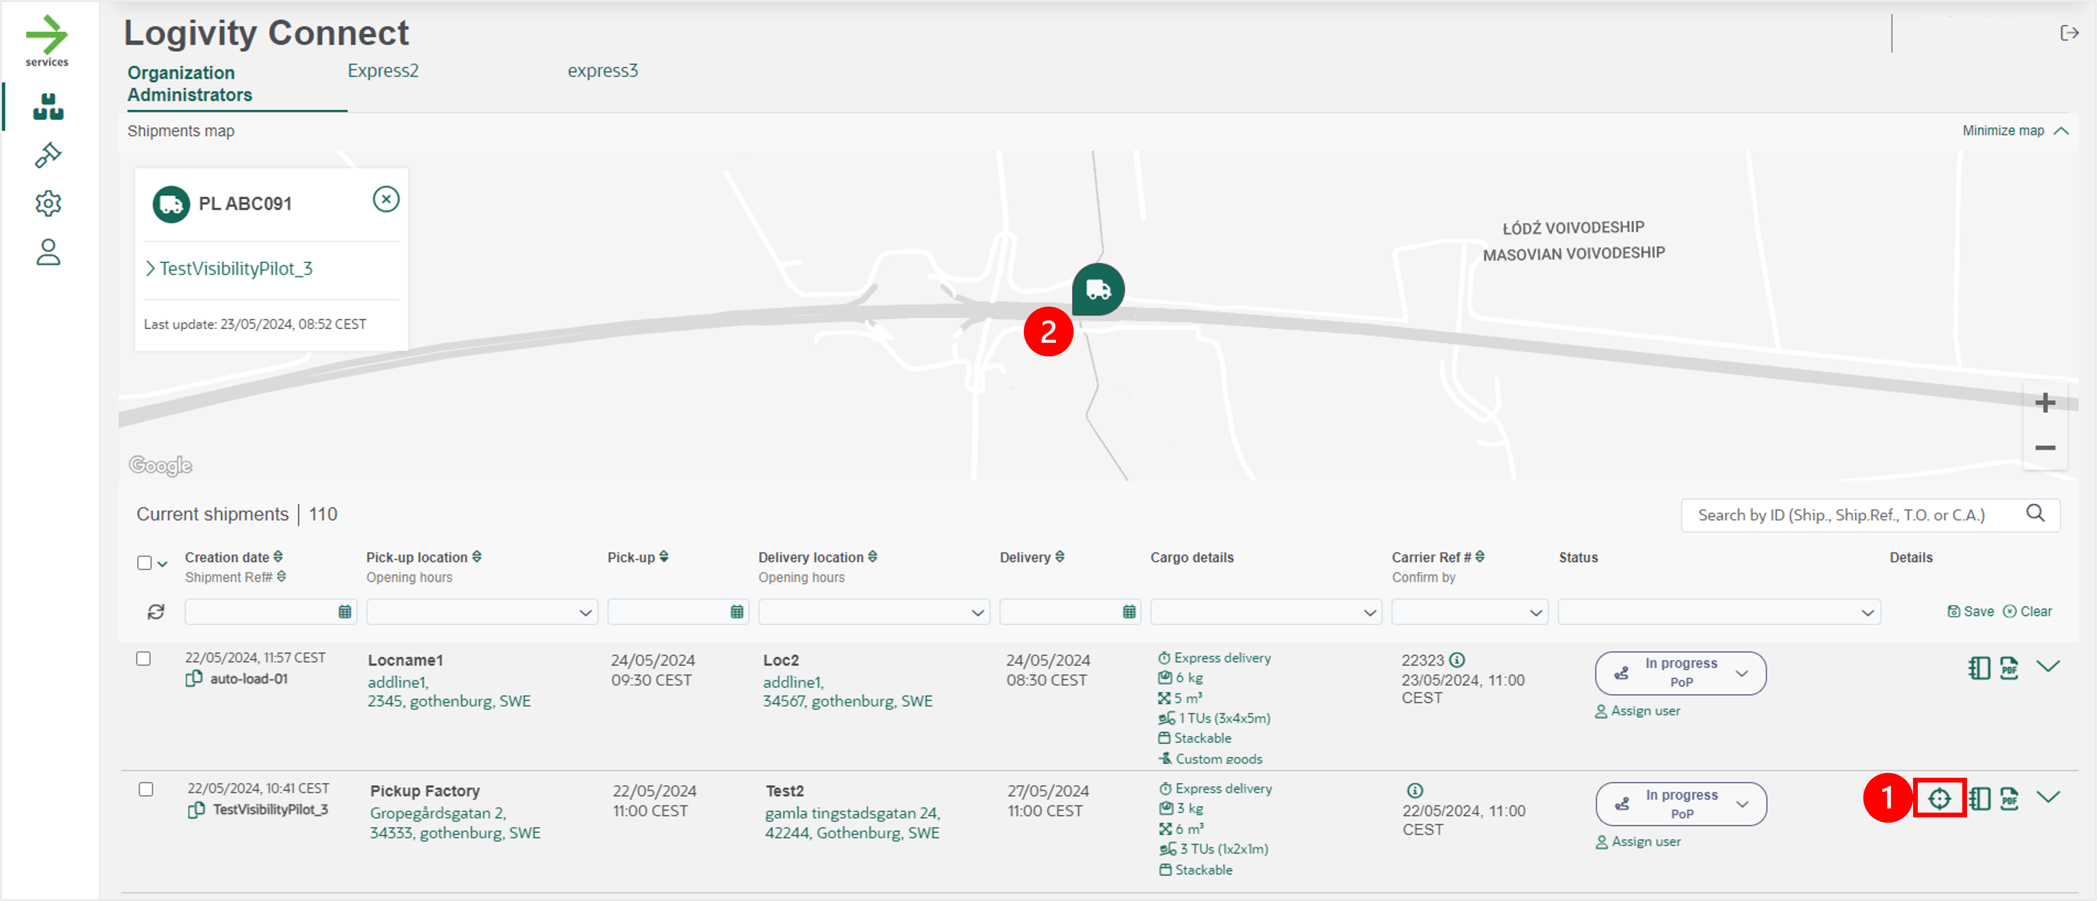Open the In progress status dropdown for TestVisibilityPilot_3

coord(1681,804)
